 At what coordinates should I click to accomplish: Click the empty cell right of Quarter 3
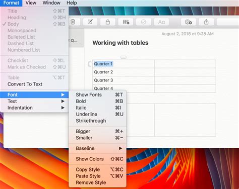point(185,80)
